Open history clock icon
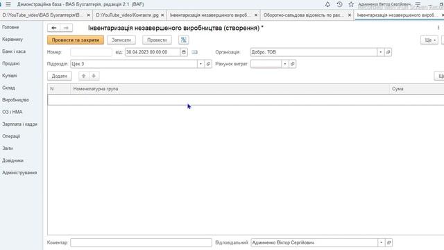 339,4
